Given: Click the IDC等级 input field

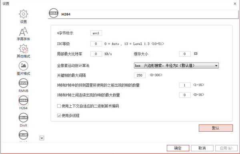Looking at the screenshot, I should tap(96, 44).
